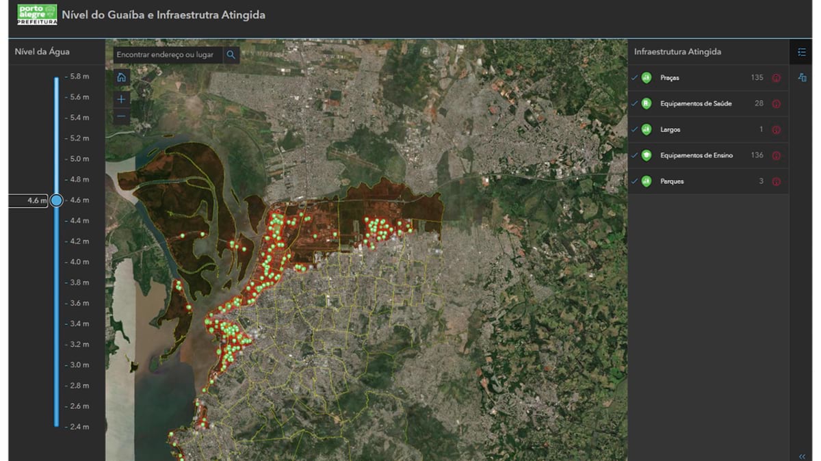
Task: Open info popup for Largos
Action: tap(776, 129)
